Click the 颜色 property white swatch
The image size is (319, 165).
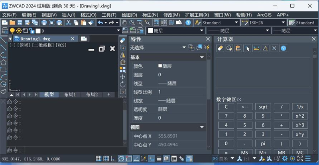tap(160, 66)
